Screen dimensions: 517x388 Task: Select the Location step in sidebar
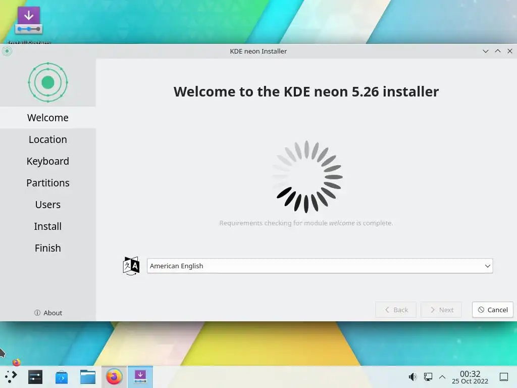48,139
